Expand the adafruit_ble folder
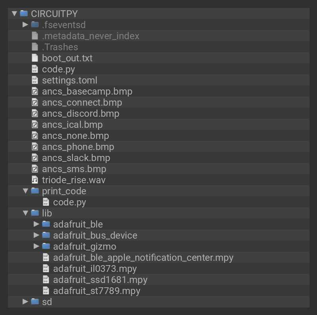 [36, 224]
